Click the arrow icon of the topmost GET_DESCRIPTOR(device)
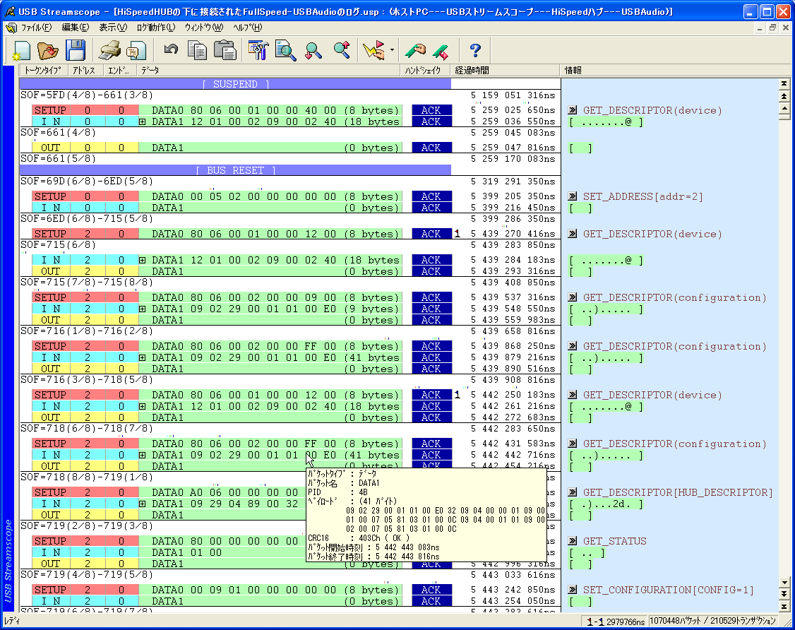Viewport: 795px width, 630px height. coord(573,110)
